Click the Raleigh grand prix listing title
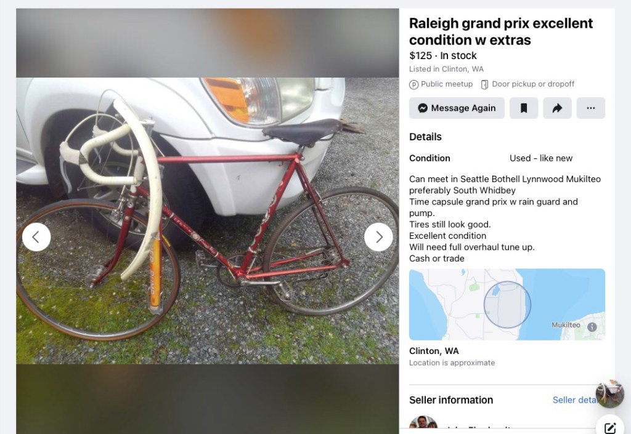 coord(501,32)
